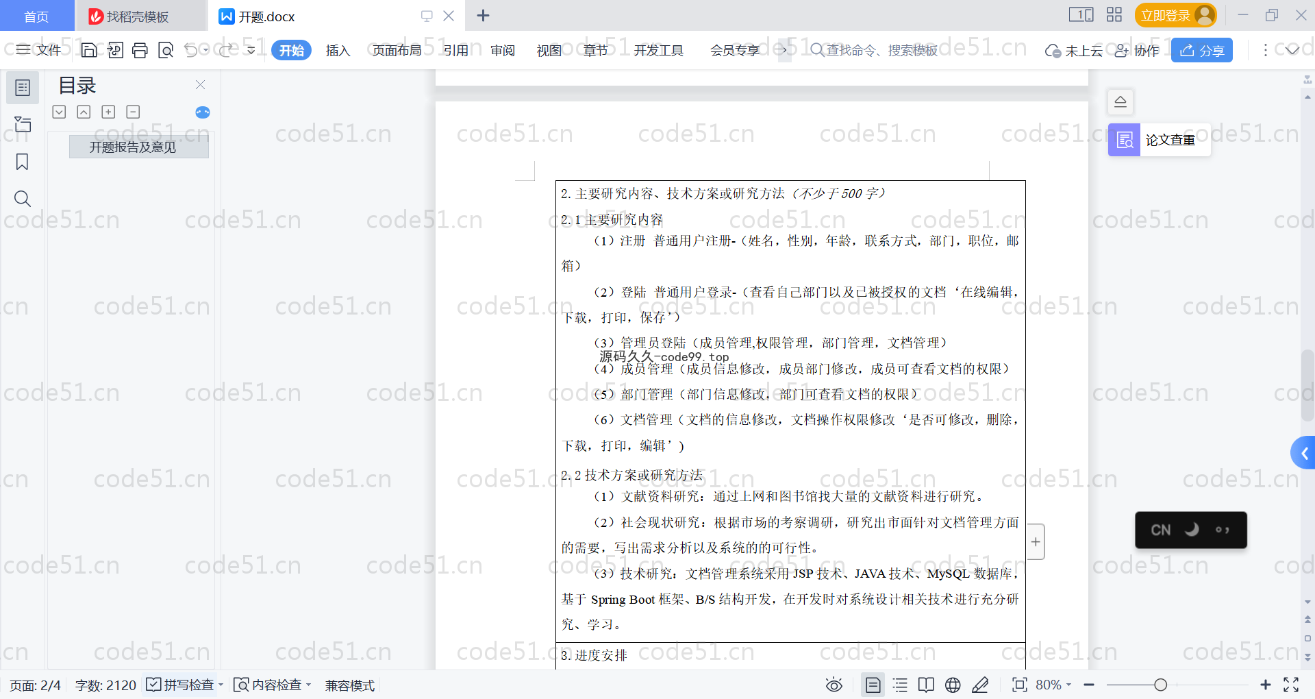The image size is (1315, 699).
Task: Click the zoom slider handle
Action: [x=1160, y=685]
